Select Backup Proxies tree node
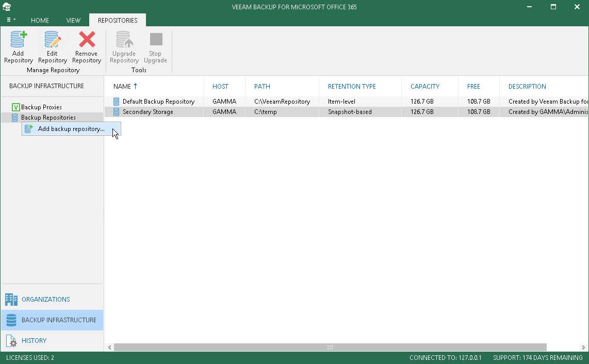 click(x=41, y=107)
